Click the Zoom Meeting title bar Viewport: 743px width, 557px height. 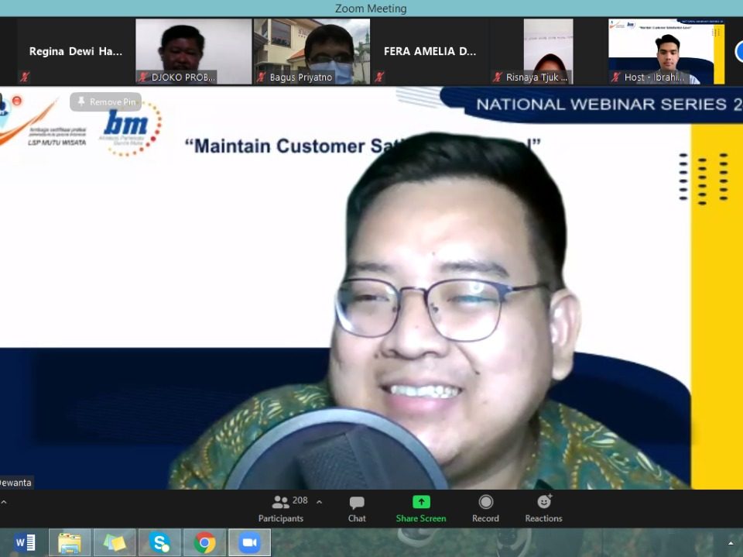(371, 8)
